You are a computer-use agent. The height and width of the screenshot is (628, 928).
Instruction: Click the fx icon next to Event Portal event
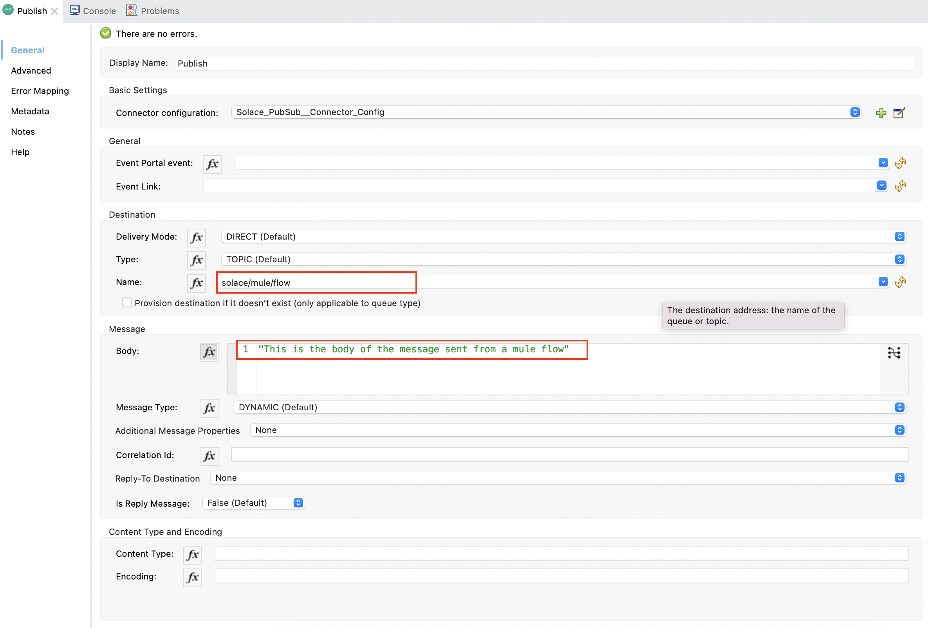point(212,164)
